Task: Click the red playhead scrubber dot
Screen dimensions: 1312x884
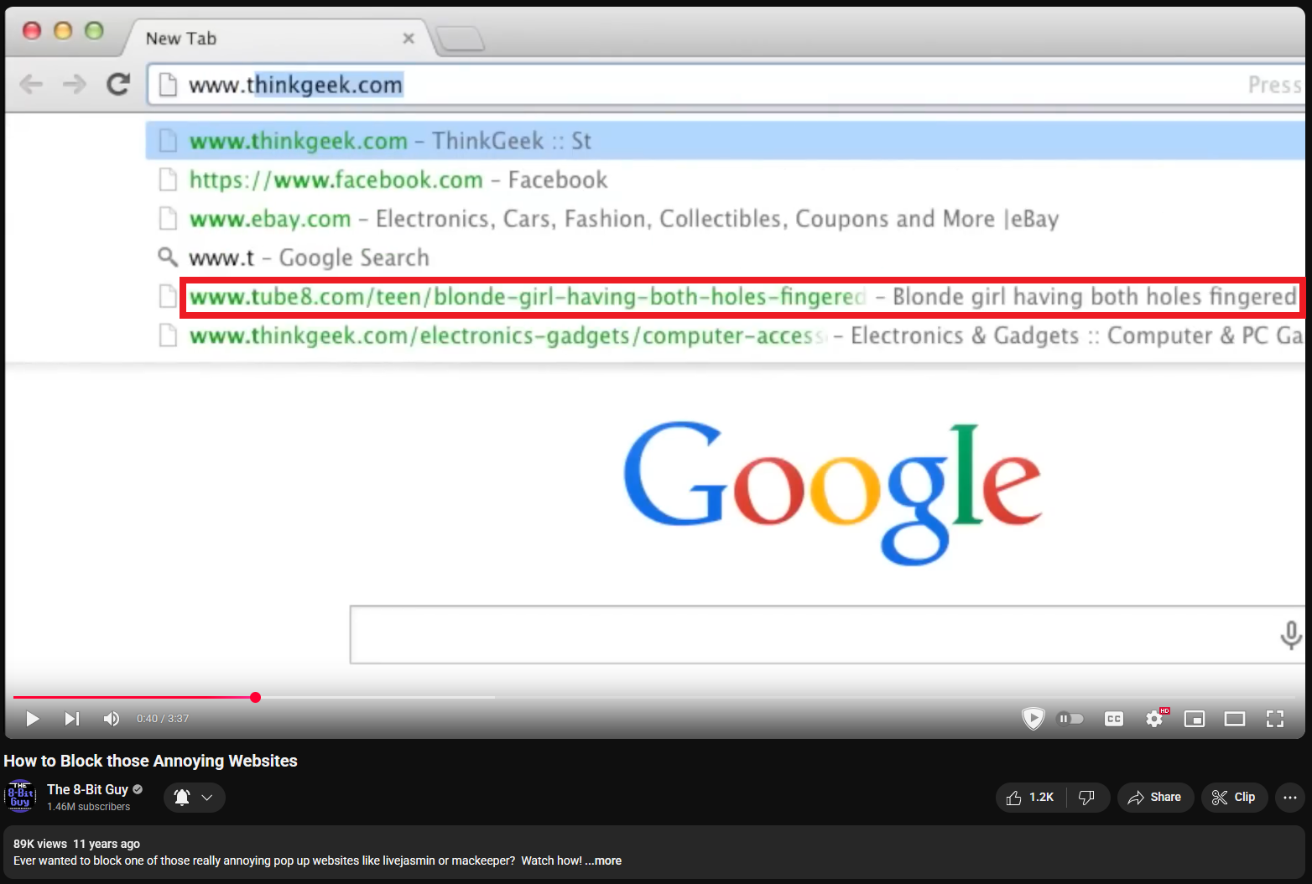Action: coord(255,697)
